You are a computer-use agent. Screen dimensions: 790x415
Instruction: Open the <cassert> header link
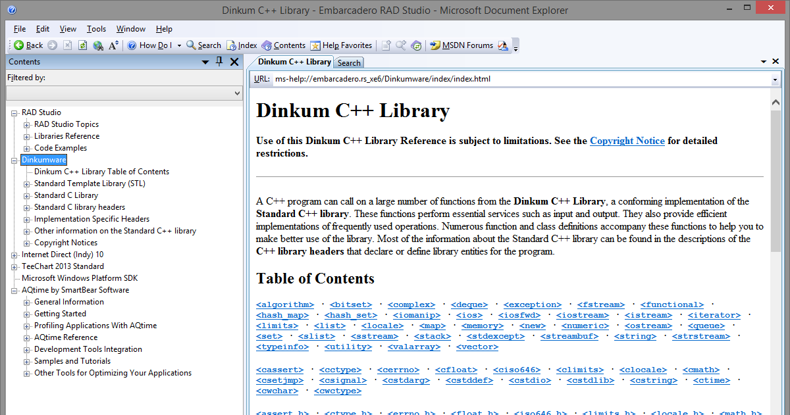click(x=280, y=370)
